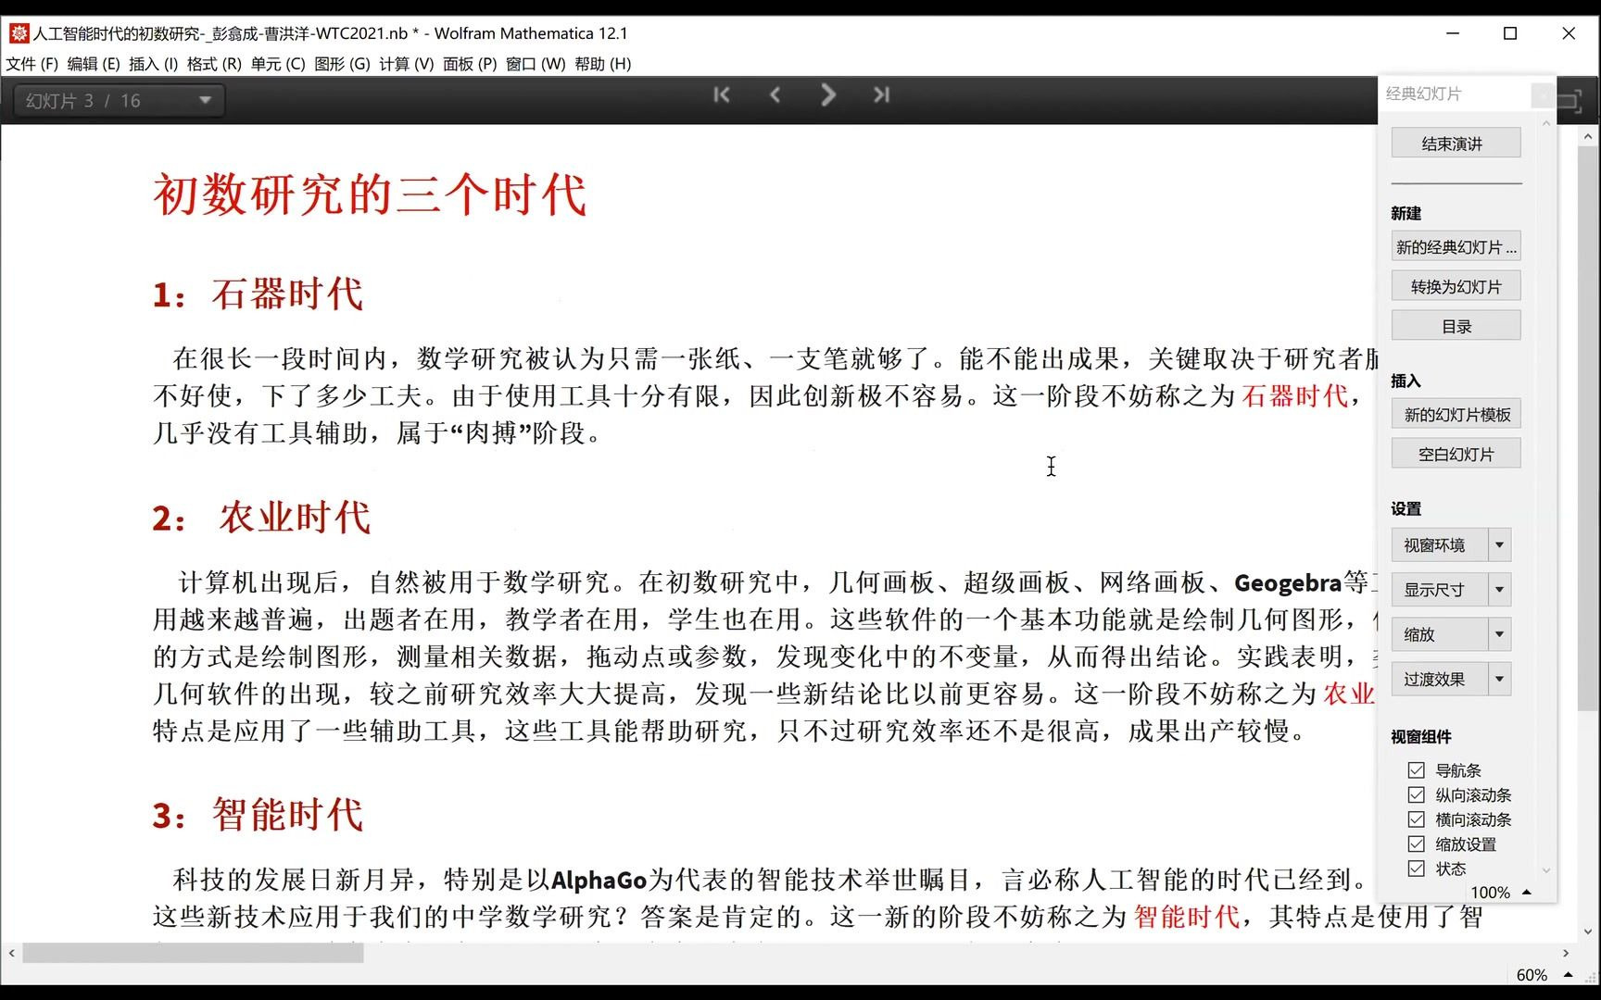Insert a 空白幻灯片
The width and height of the screenshot is (1601, 1000).
(1456, 454)
